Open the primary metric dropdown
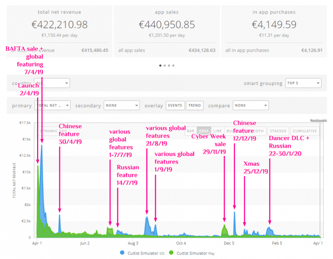Image resolution: width=333 pixels, height=259 pixels. point(52,106)
